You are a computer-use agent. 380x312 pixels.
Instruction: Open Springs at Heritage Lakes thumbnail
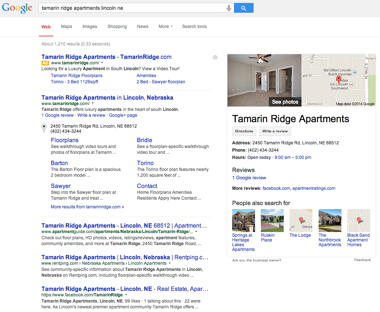243,220
